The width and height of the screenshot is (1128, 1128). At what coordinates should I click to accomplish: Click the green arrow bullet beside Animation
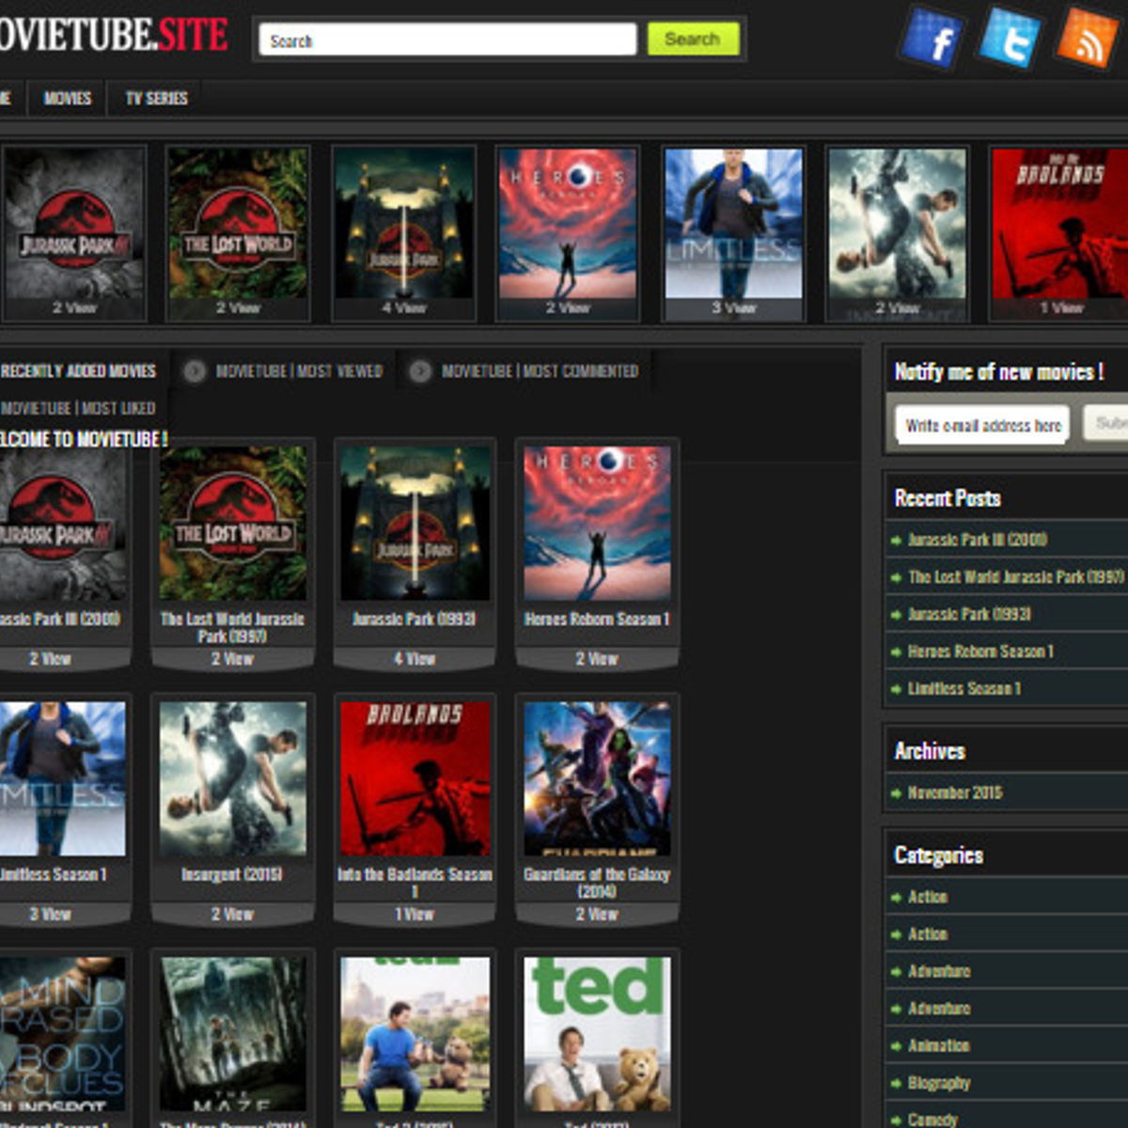[x=896, y=1046]
